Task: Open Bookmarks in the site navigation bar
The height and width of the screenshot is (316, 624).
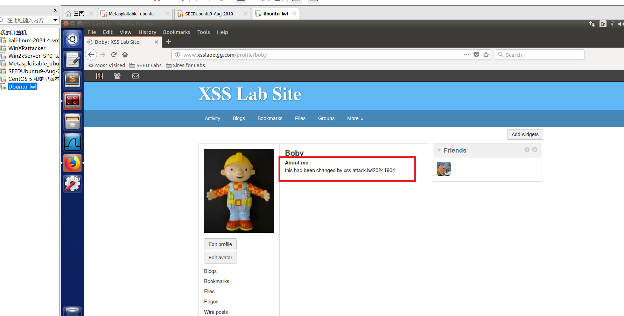Action: (270, 118)
